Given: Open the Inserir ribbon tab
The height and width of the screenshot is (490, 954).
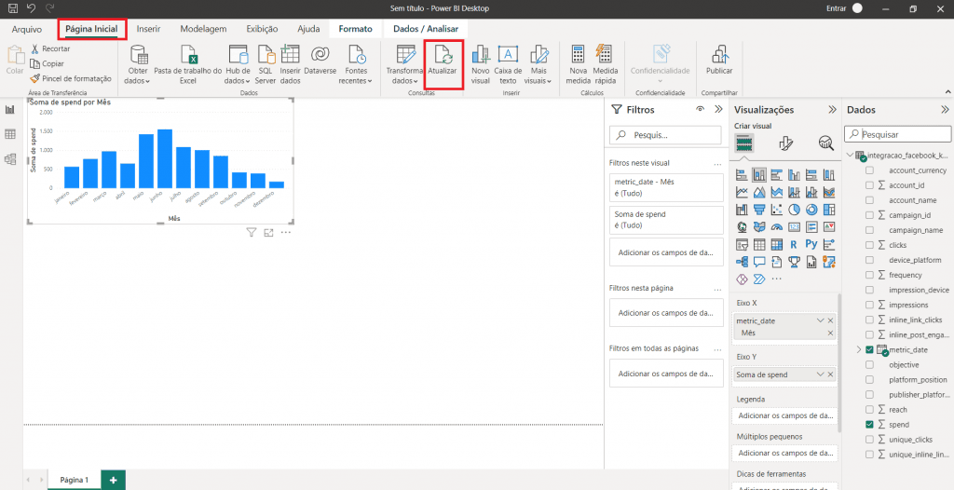Looking at the screenshot, I should [x=148, y=29].
